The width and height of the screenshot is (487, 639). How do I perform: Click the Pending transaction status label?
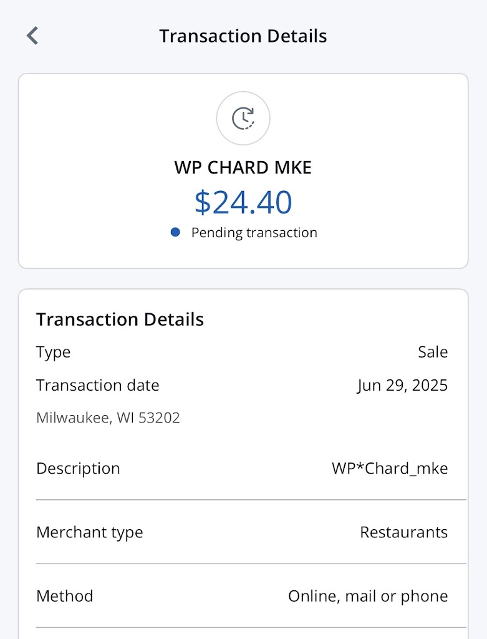pos(254,233)
